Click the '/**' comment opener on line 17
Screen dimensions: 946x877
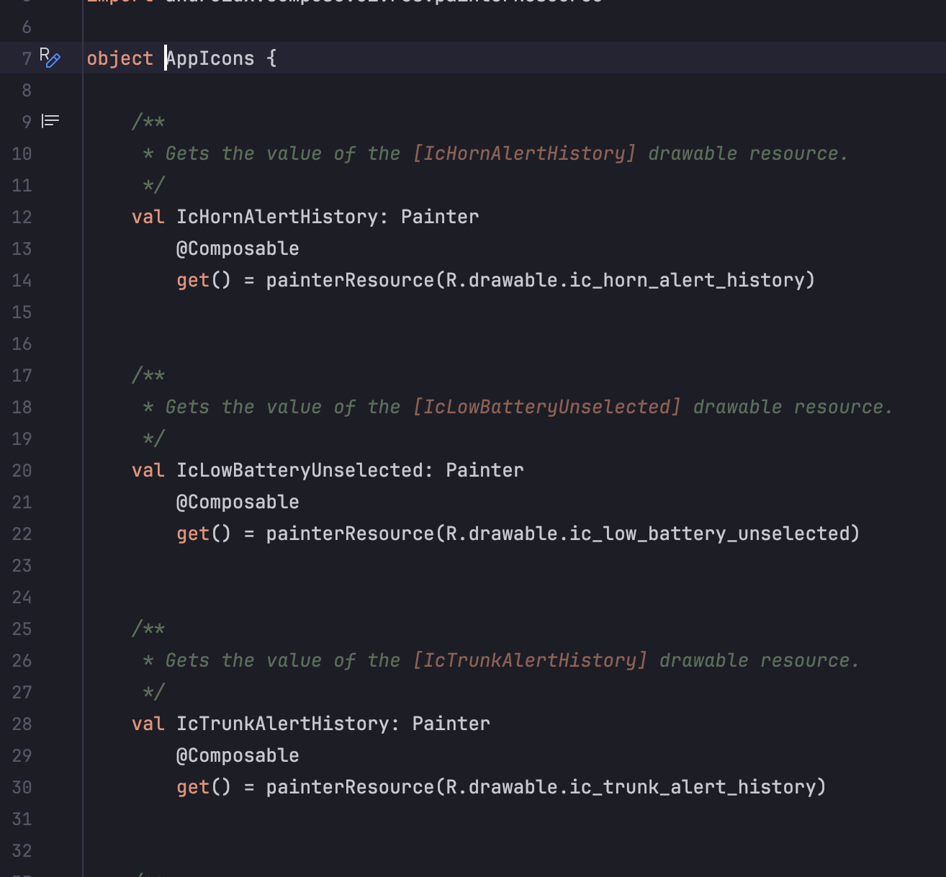pyautogui.click(x=148, y=375)
